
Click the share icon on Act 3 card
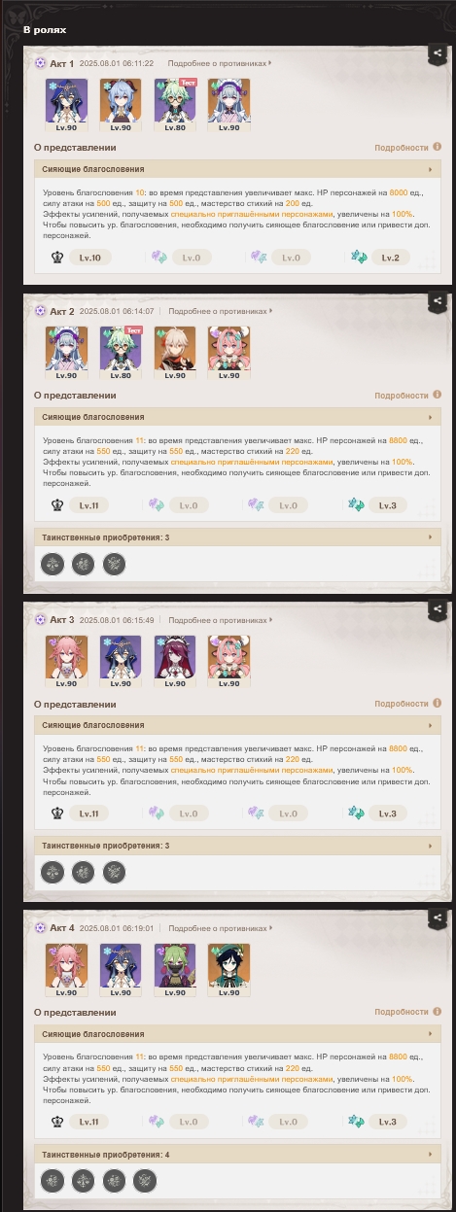(x=438, y=609)
